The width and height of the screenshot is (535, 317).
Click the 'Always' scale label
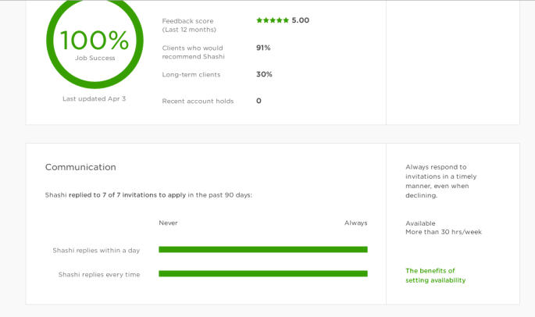click(355, 223)
